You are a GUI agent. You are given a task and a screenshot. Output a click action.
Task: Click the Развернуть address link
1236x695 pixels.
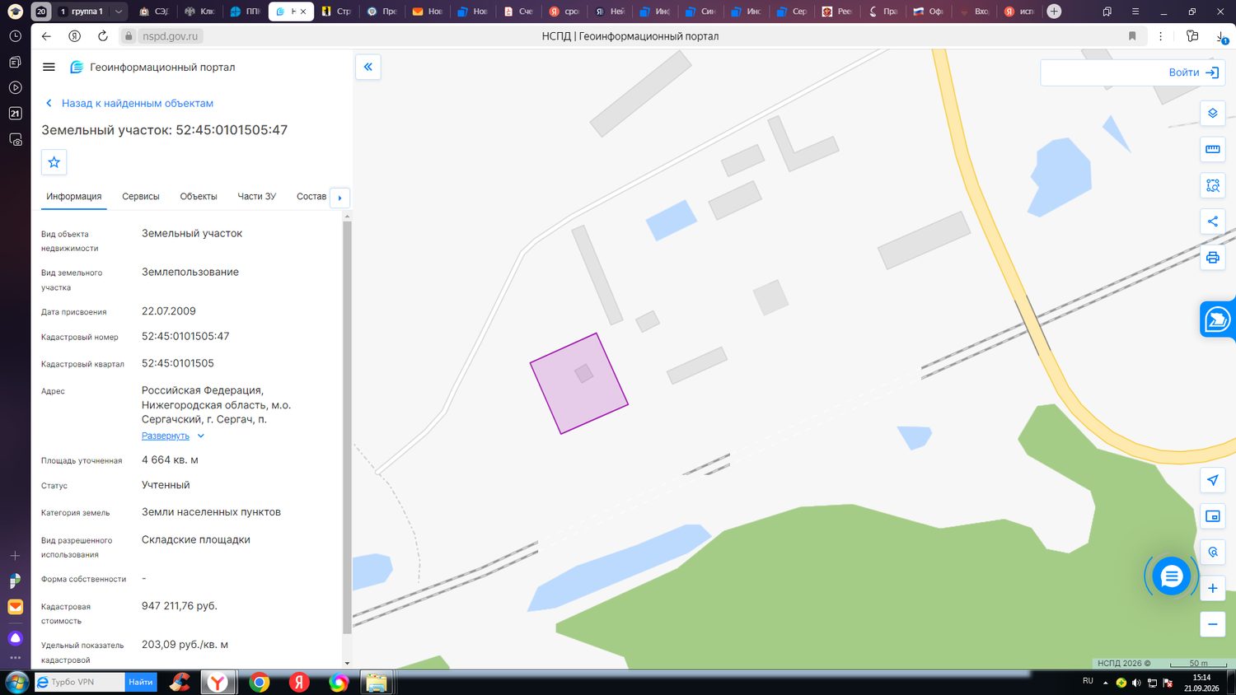pyautogui.click(x=166, y=436)
